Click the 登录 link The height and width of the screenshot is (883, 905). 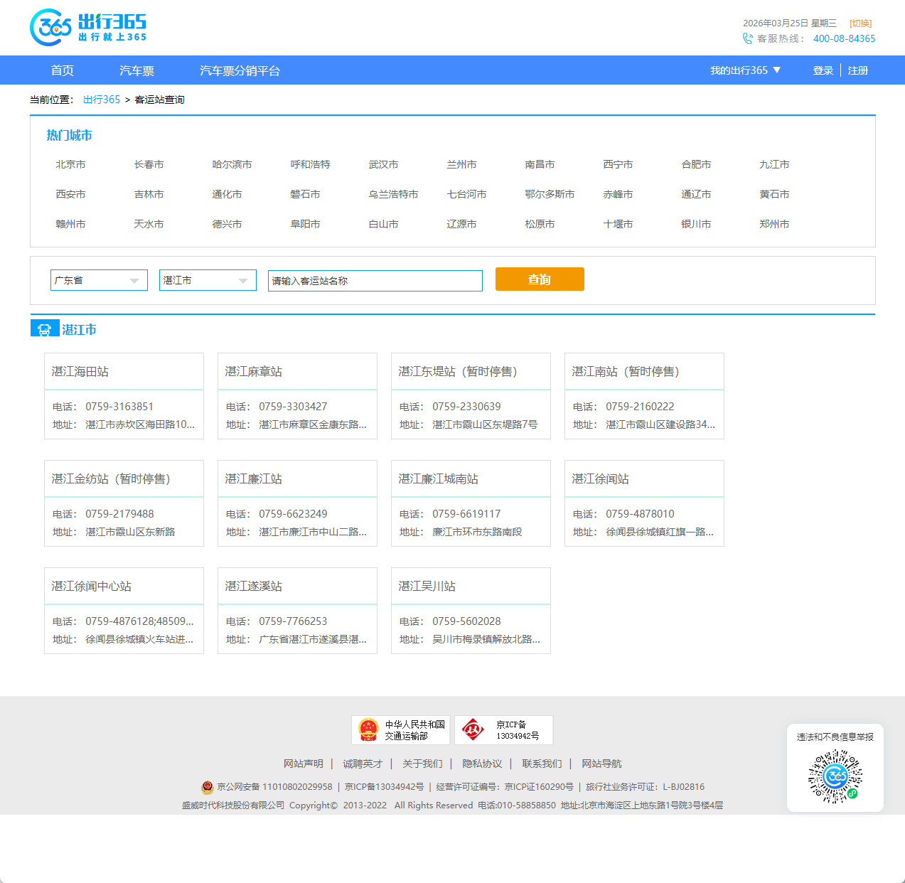coord(823,70)
